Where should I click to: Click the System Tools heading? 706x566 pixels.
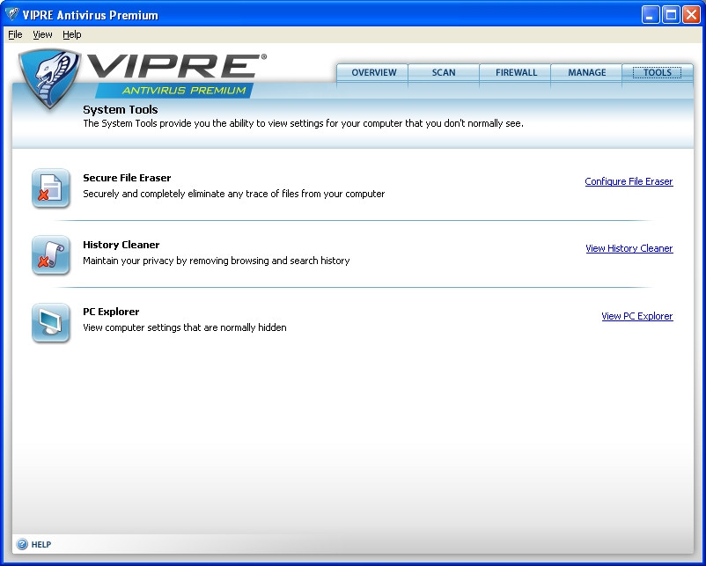coord(121,109)
